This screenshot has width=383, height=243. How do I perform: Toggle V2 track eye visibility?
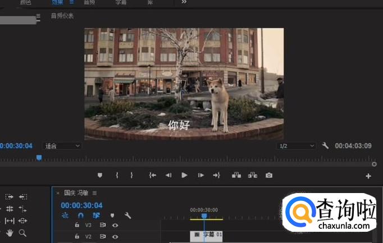pos(115,236)
